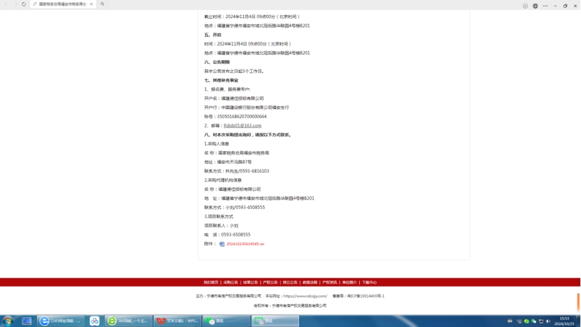Open the browser downloads icon

pyautogui.click(x=525, y=6)
